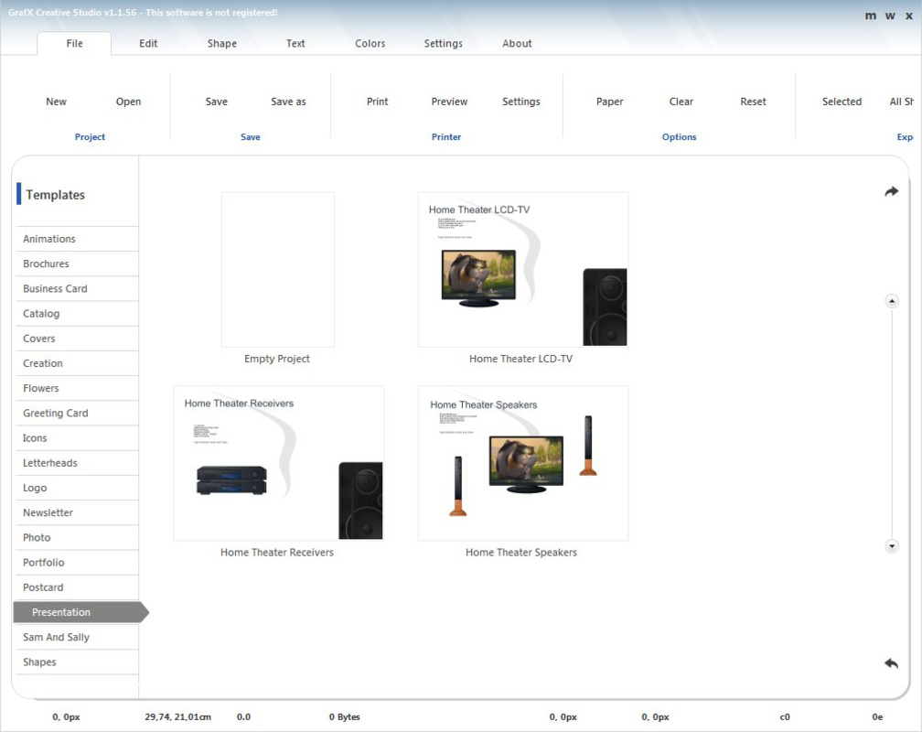
Task: Click the forward arrow icon in templates panel
Action: [x=892, y=191]
